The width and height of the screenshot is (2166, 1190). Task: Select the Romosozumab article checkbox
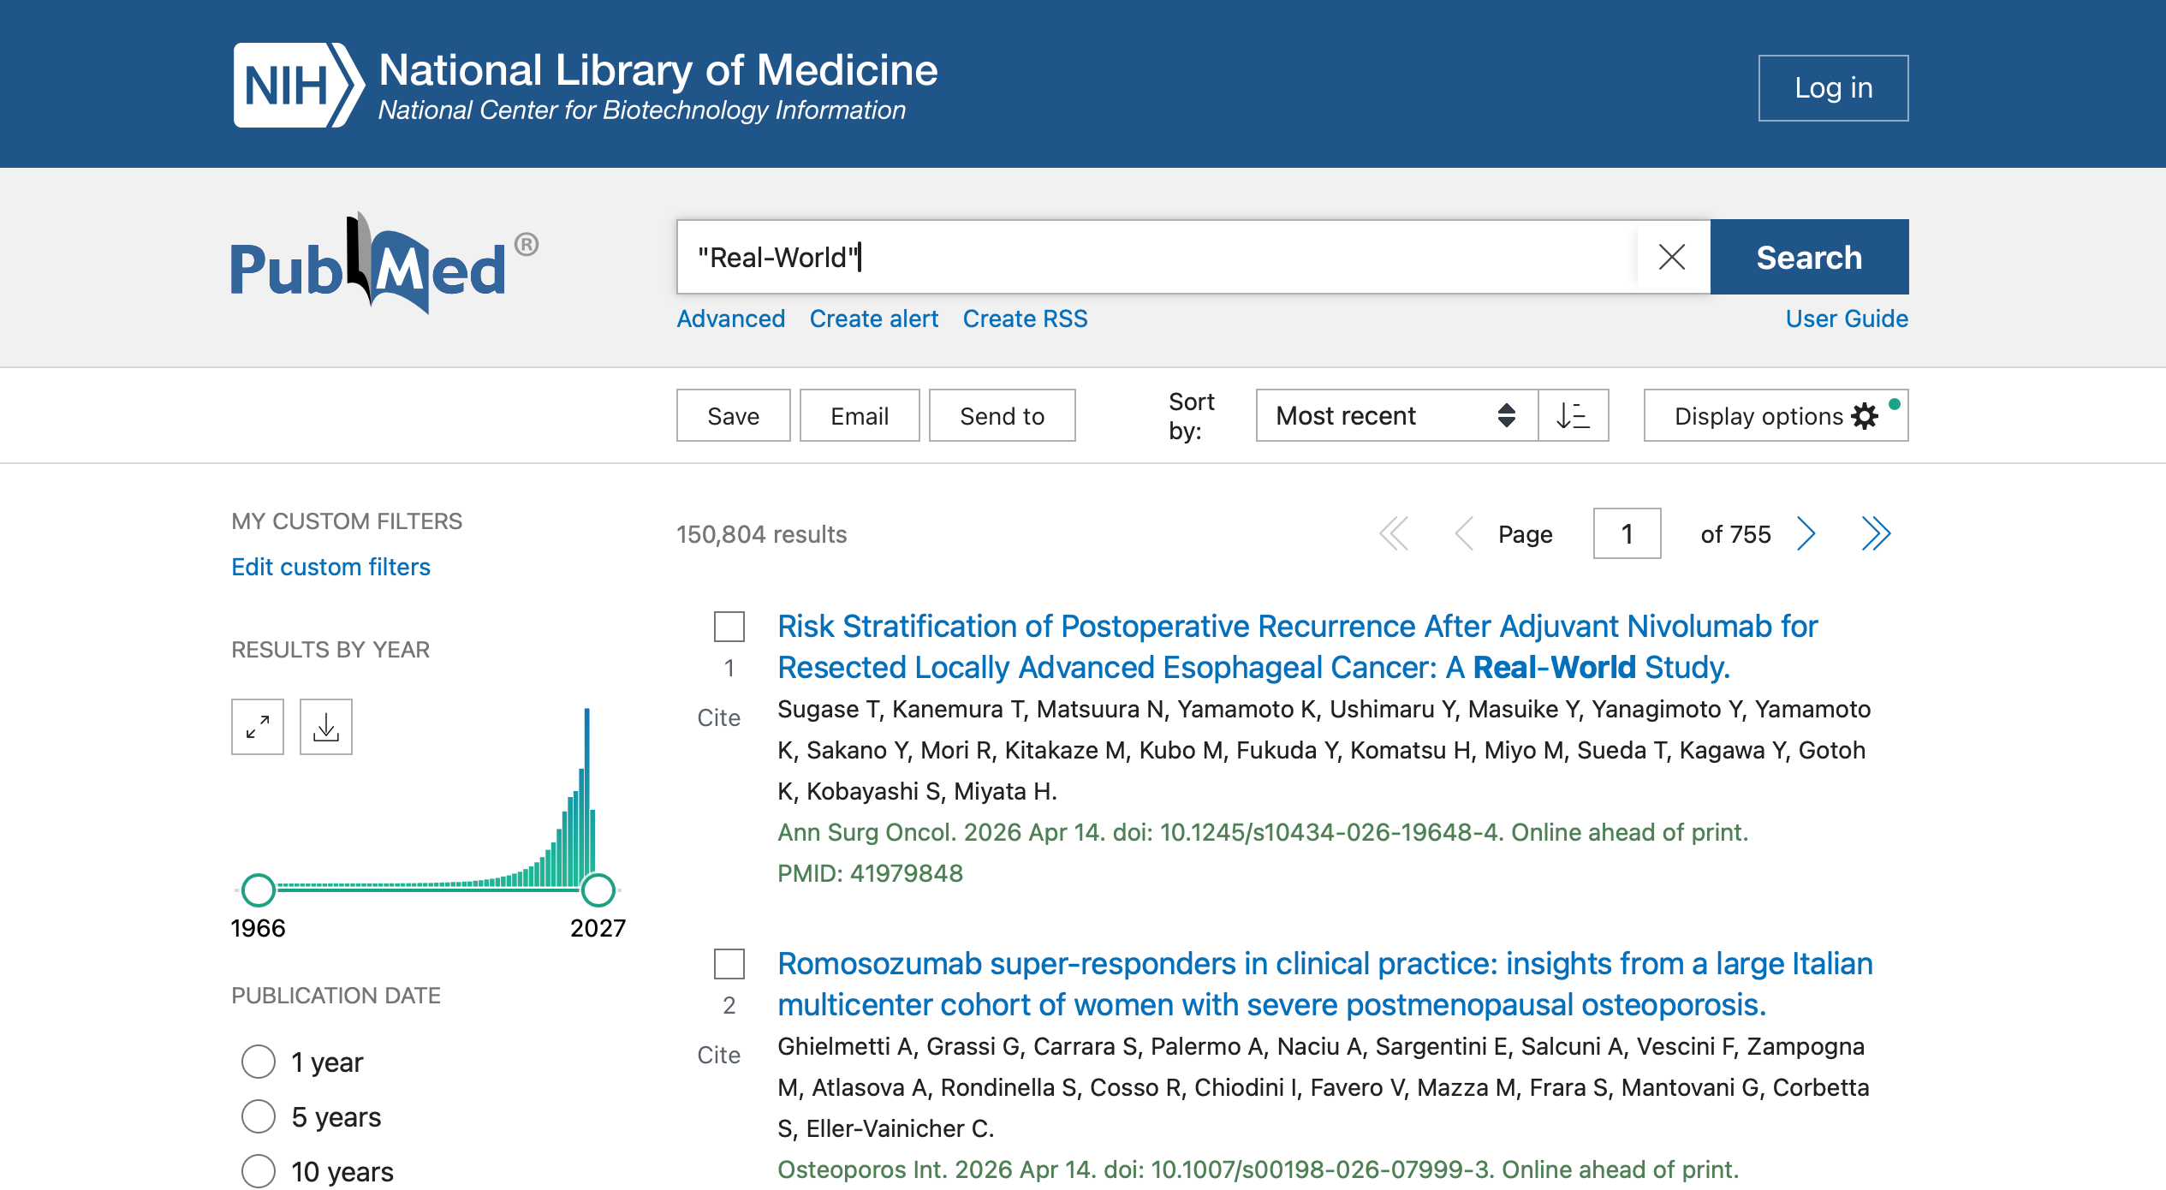729,963
